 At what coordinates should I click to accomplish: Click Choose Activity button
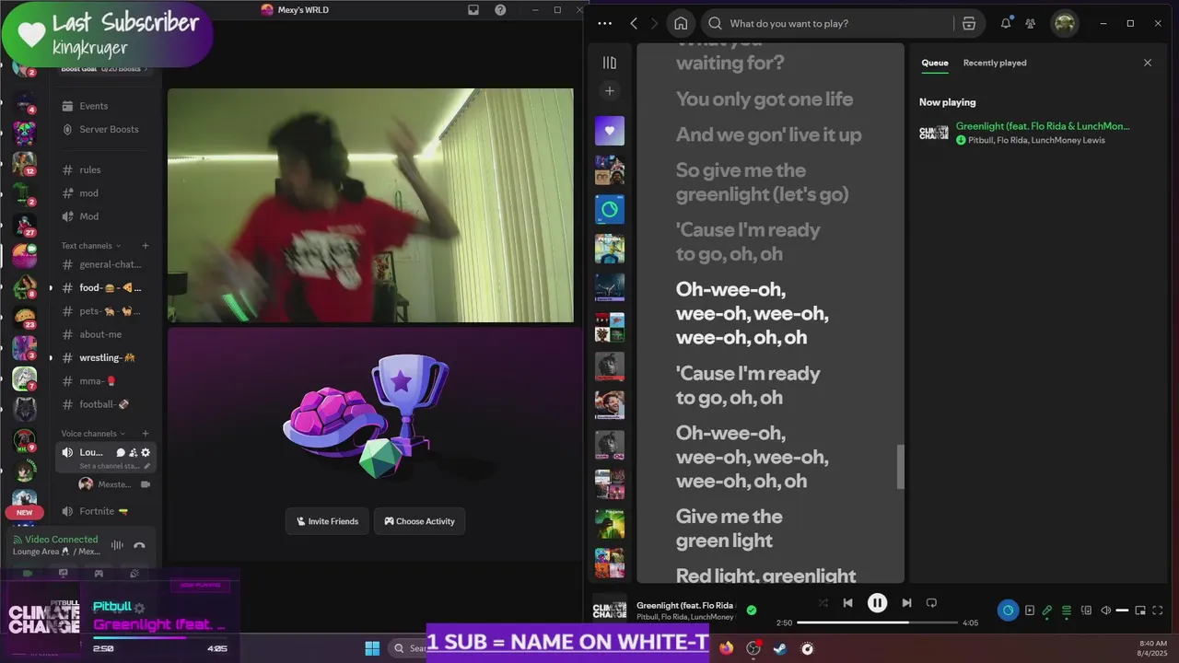point(419,521)
